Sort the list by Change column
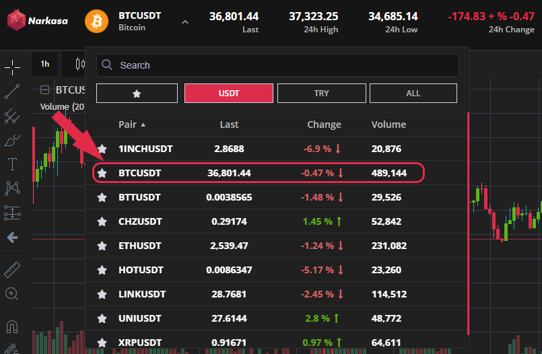 325,125
